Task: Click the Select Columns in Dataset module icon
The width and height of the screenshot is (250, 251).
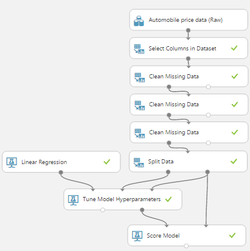Action: click(x=139, y=49)
